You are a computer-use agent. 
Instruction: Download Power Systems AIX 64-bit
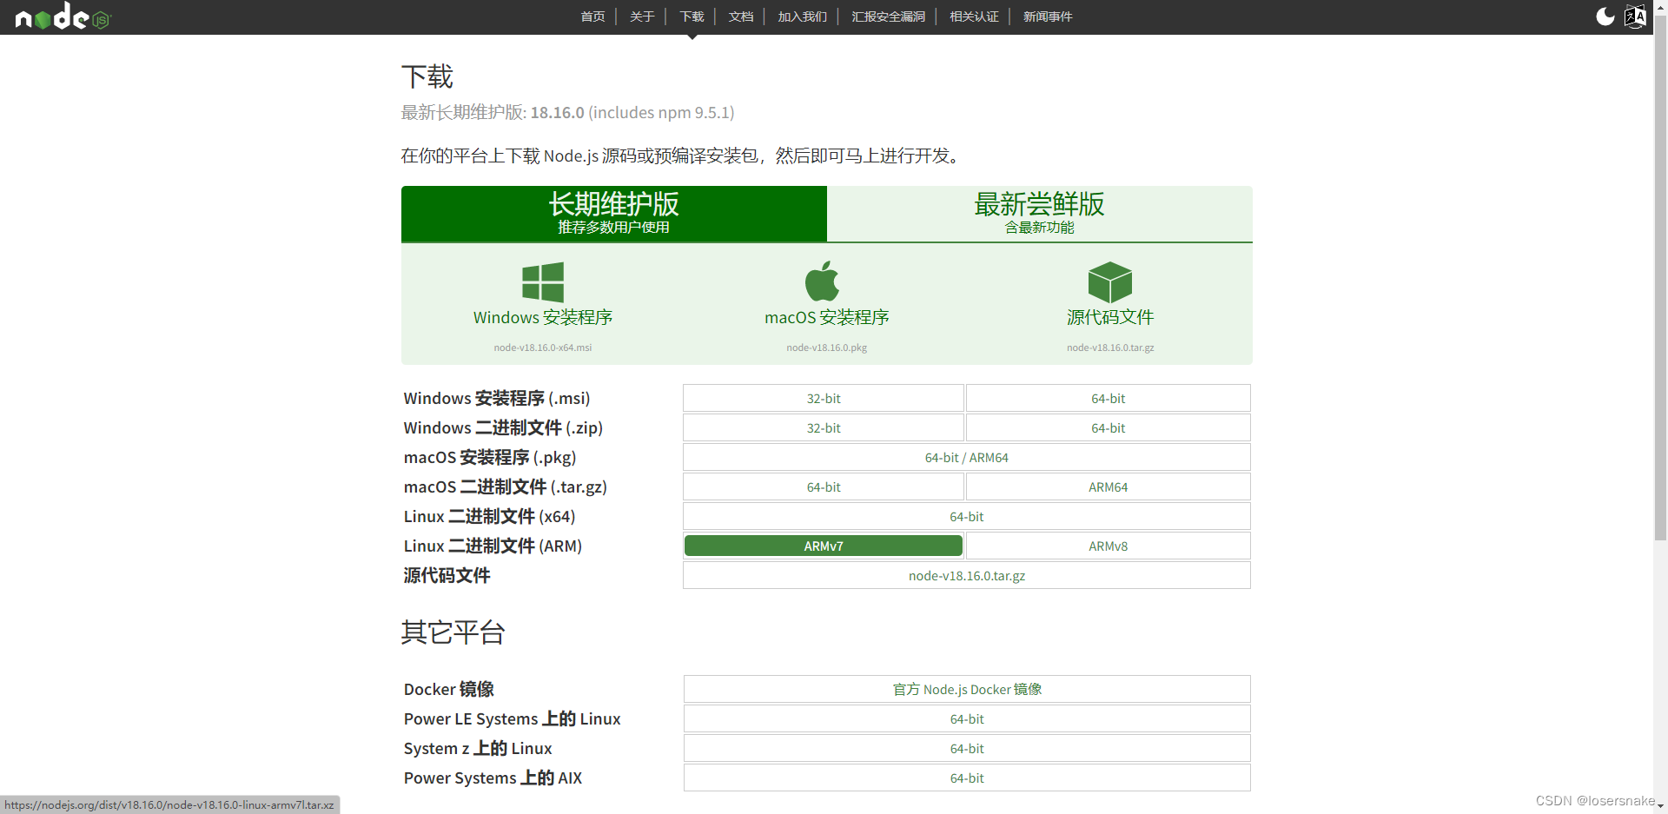(x=967, y=778)
